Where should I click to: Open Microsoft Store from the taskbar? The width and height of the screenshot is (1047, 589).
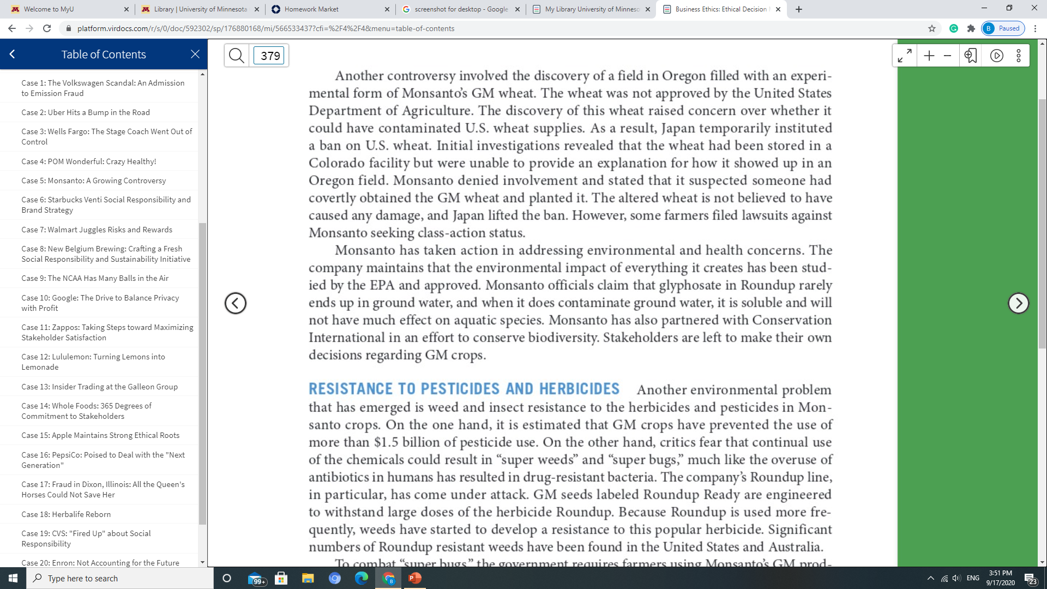pos(281,578)
